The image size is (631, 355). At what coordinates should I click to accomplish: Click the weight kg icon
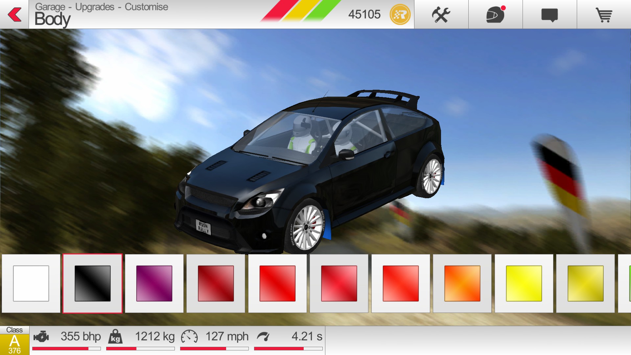(115, 337)
